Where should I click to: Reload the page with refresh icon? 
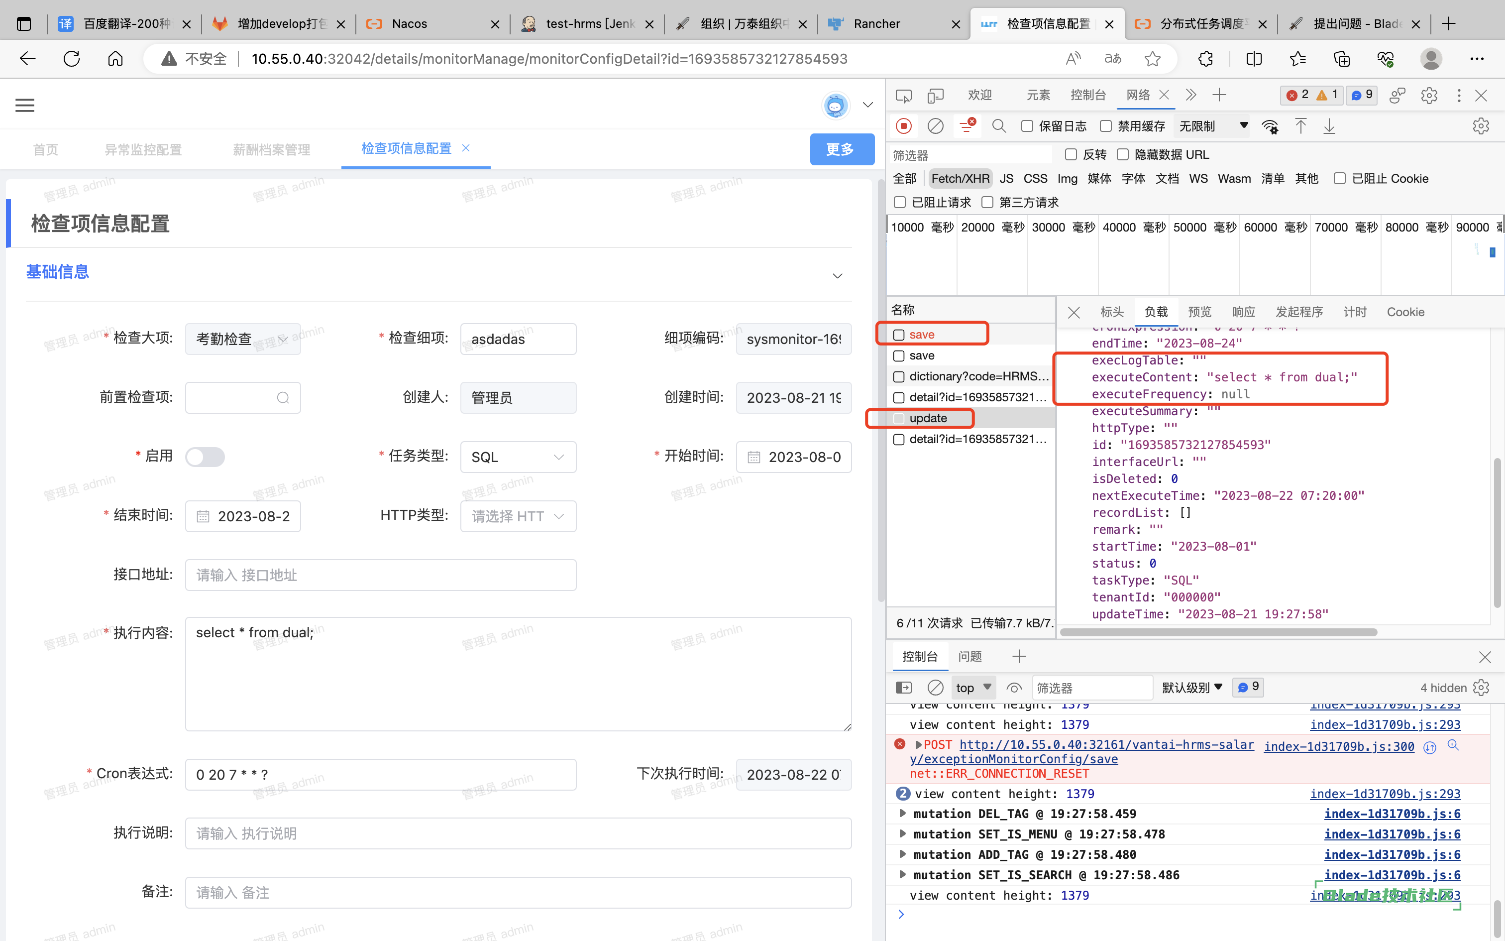pyautogui.click(x=72, y=59)
